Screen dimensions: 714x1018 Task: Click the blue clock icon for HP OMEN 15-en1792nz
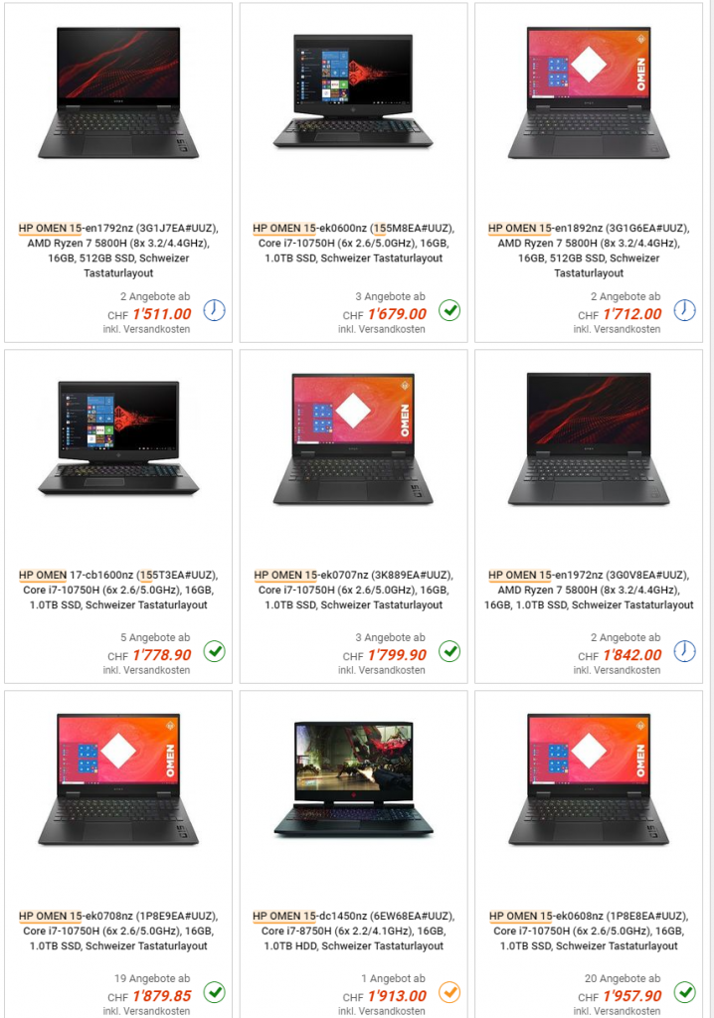215,310
